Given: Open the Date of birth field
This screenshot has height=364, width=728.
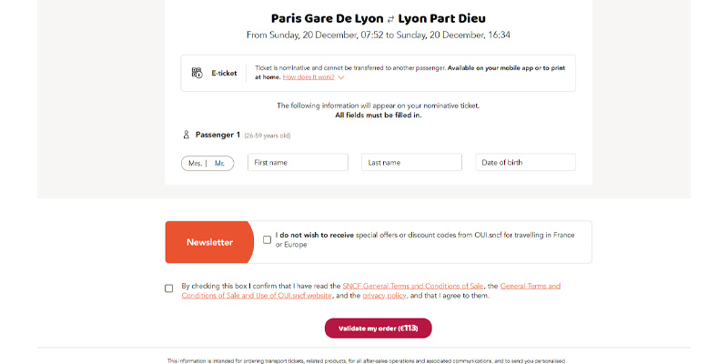Looking at the screenshot, I should [525, 163].
